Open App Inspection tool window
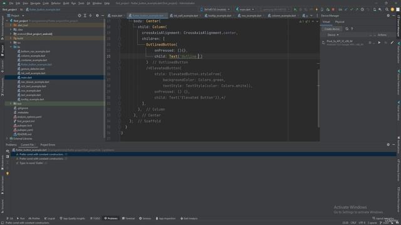The height and width of the screenshot is (225, 401). tap(165, 218)
